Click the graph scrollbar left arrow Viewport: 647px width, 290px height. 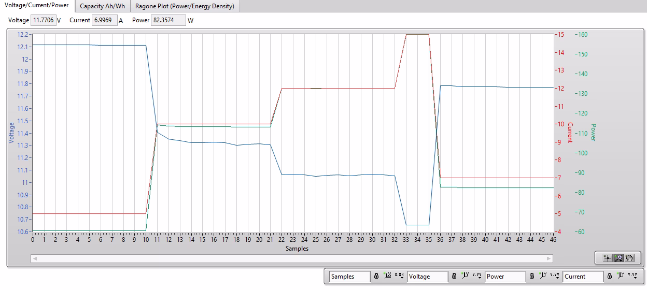click(35, 258)
